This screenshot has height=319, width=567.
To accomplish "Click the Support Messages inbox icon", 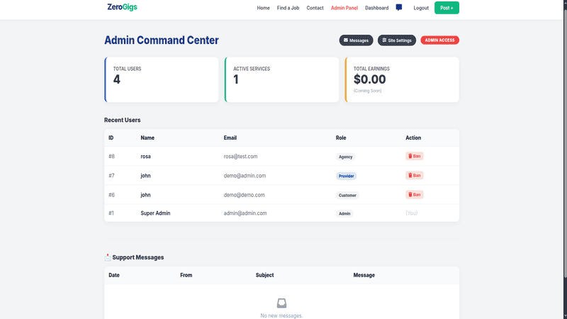I will click(108, 257).
